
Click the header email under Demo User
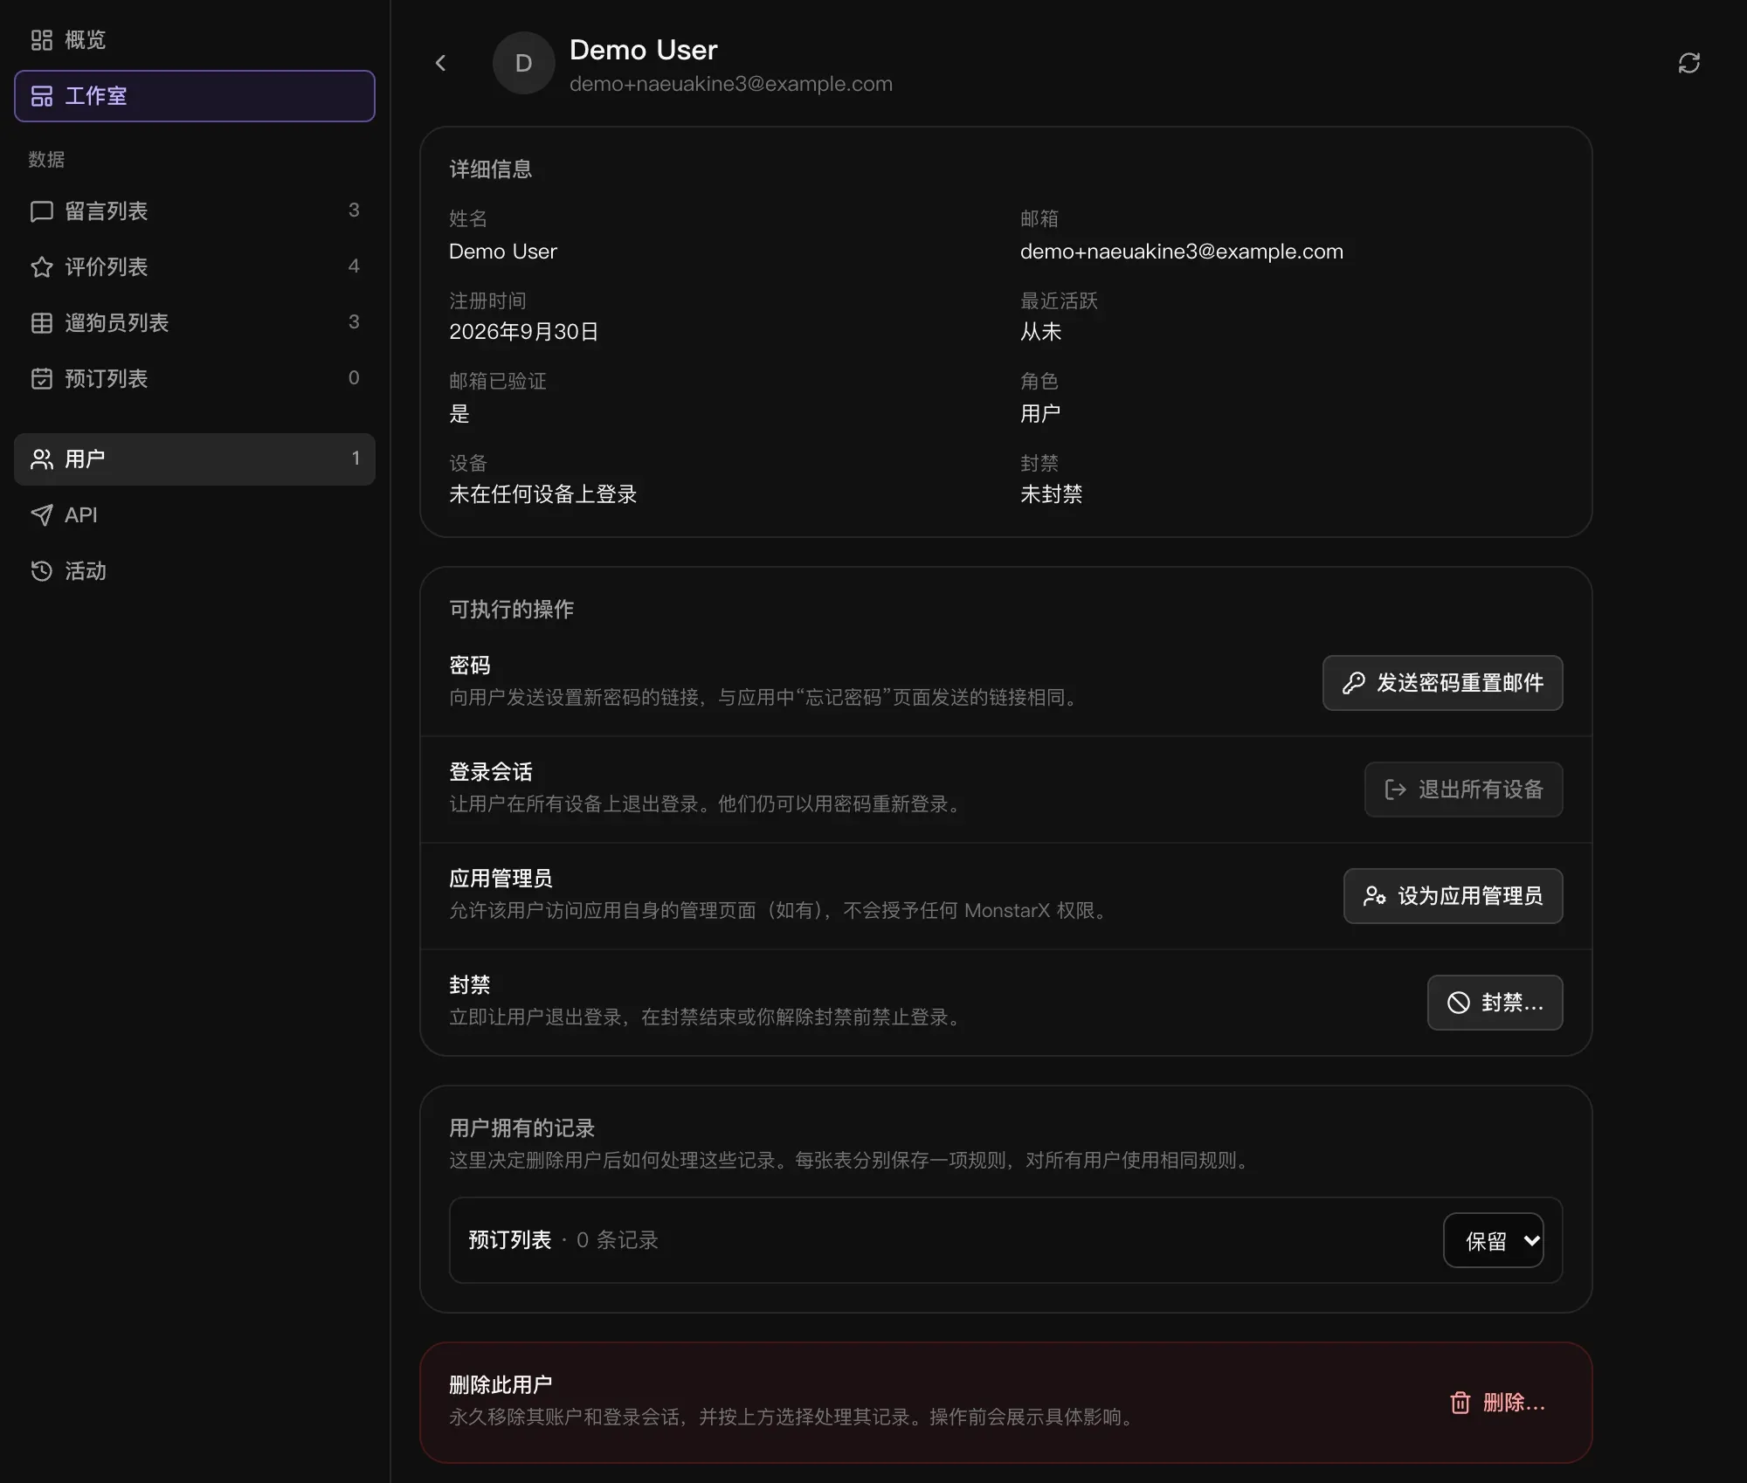coord(731,84)
